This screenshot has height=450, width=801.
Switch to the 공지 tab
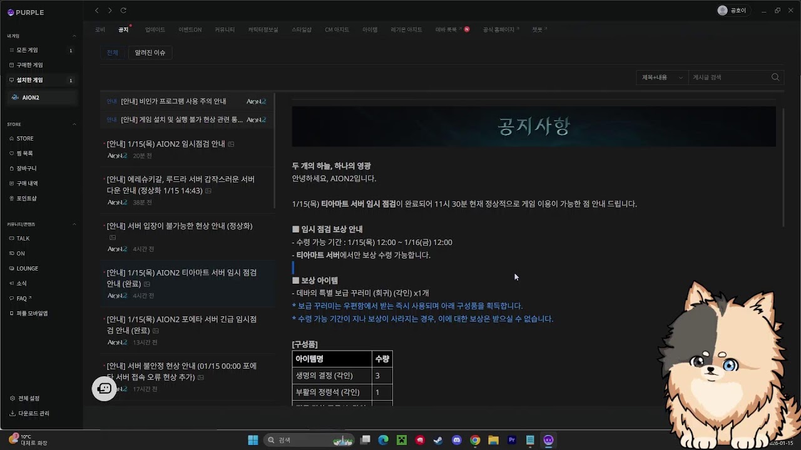pos(123,30)
